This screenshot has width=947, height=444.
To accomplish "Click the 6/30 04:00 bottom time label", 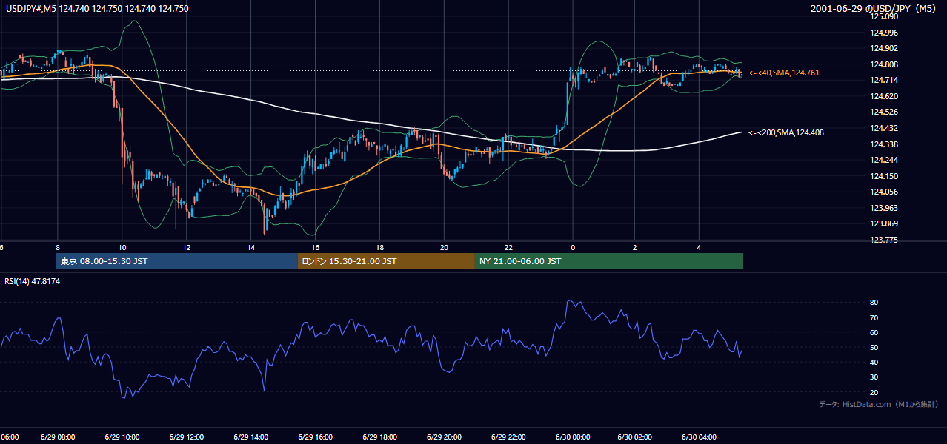I will 699,437.
